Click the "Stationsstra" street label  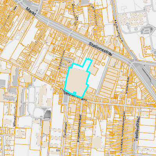(100, 49)
